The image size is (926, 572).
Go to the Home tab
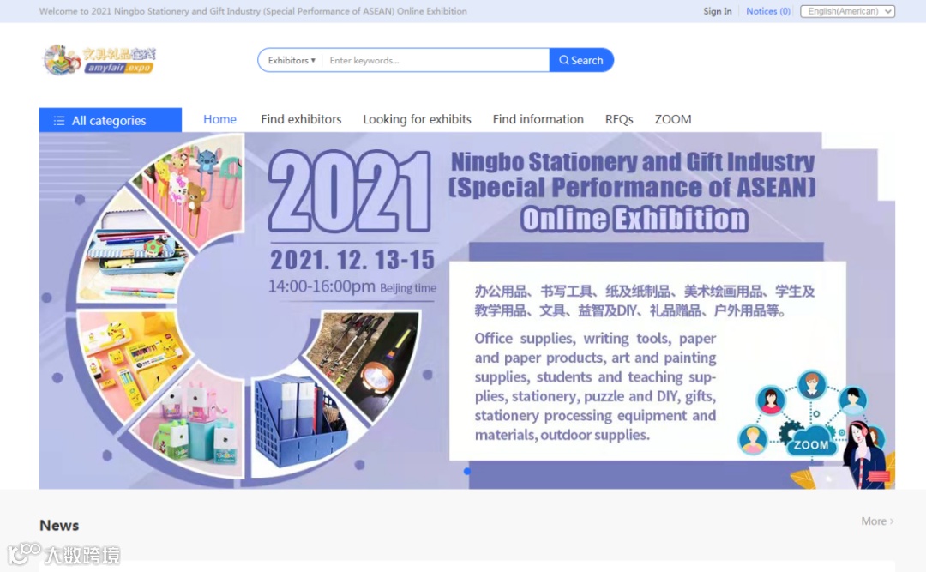click(219, 119)
